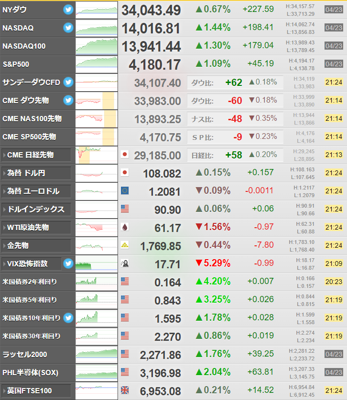Click the Twitter icon beside NYダウ
The image size is (347, 400).
point(68,10)
